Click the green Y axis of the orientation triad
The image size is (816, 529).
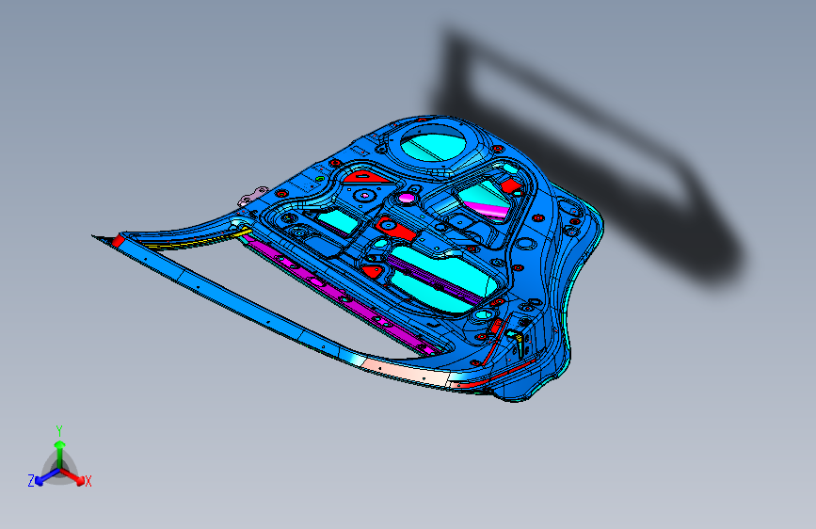click(60, 454)
